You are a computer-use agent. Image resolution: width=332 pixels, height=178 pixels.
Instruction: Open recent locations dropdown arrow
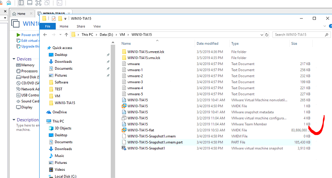click(60, 34)
